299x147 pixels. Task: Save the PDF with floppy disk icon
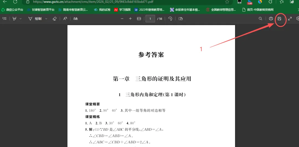pyautogui.click(x=279, y=18)
